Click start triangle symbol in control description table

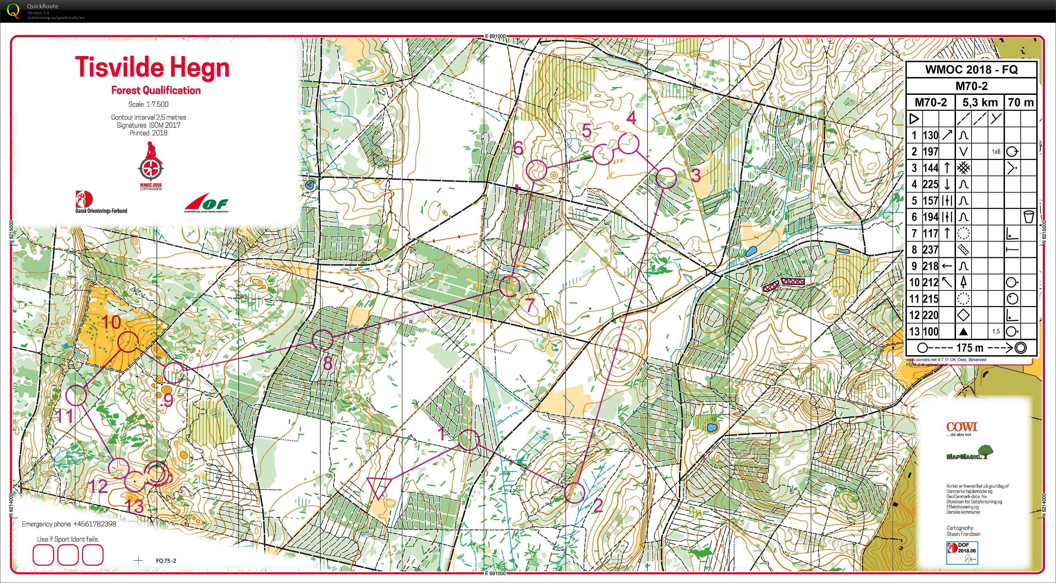(x=914, y=119)
